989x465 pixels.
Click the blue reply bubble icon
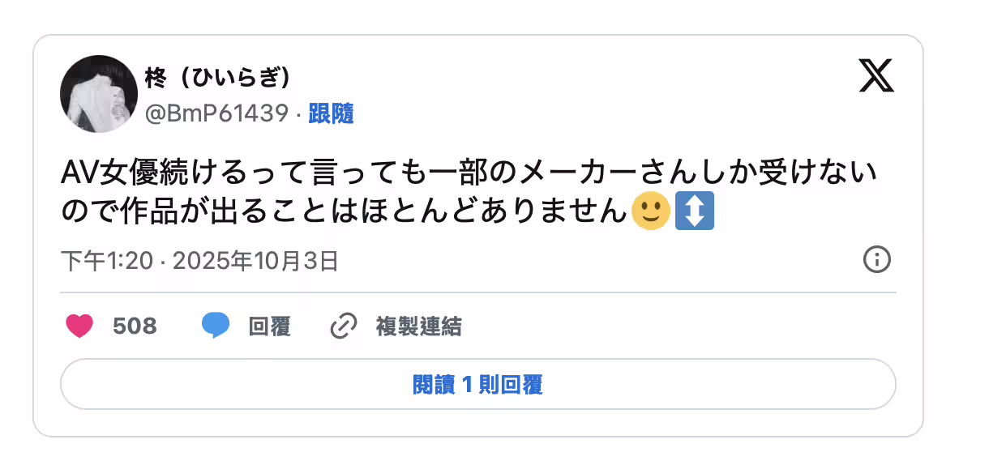point(215,326)
